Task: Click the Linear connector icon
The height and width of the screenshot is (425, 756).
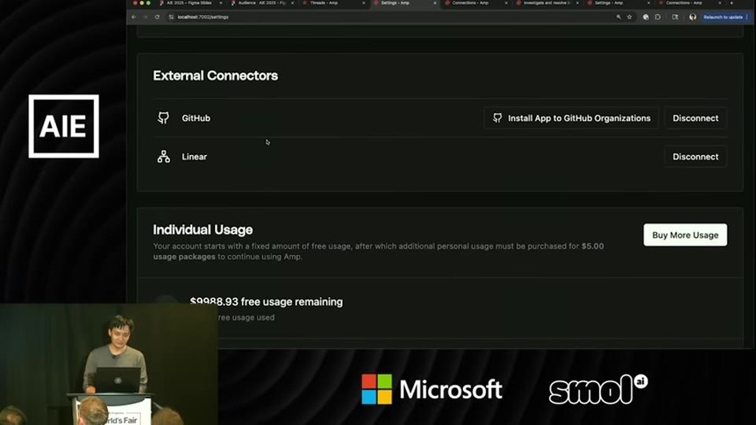Action: pos(164,157)
